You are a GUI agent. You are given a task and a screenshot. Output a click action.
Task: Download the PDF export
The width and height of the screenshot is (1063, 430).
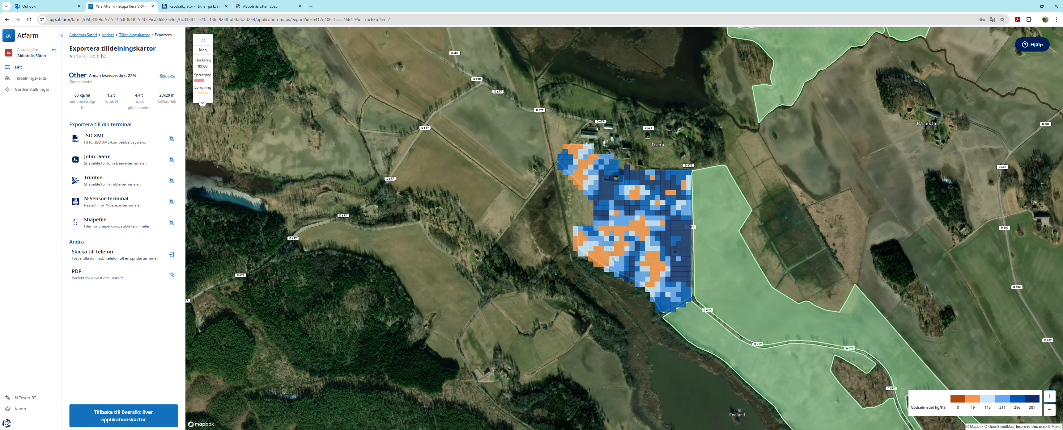click(171, 274)
